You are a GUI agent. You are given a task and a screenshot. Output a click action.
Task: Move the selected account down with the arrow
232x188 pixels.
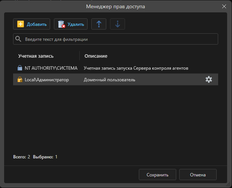(x=117, y=24)
